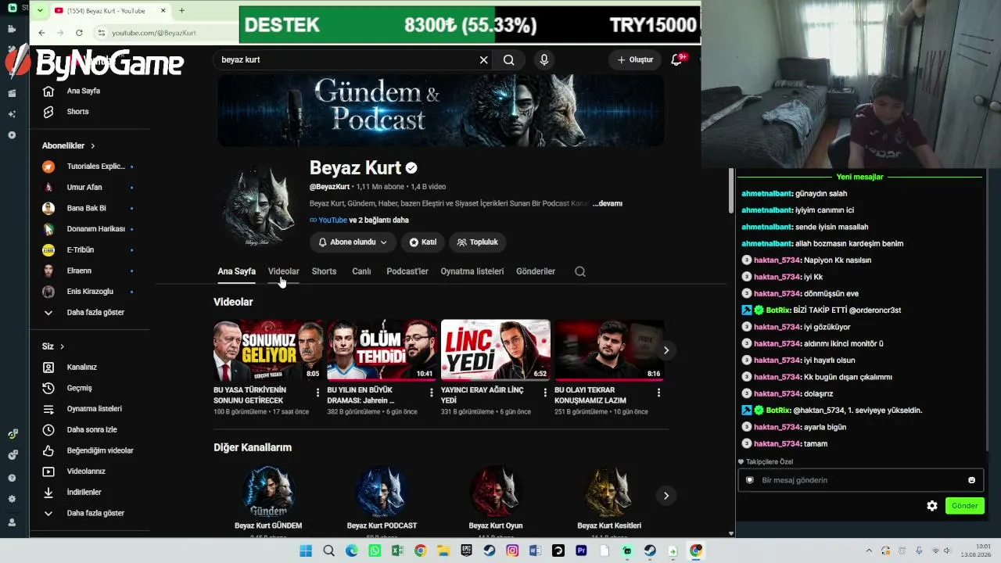
Task: Open options menu for YAYINCI ERAY AĞIR LİNÇ video
Action: [545, 393]
